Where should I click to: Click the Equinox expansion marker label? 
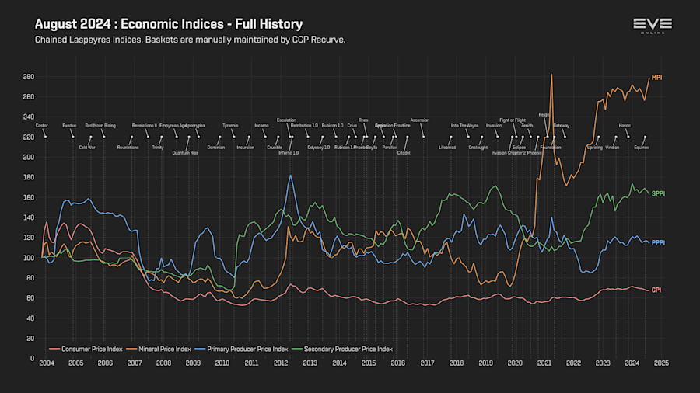pos(642,148)
